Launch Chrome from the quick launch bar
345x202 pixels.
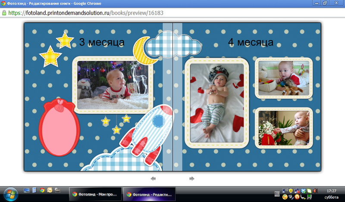[x=42, y=190]
